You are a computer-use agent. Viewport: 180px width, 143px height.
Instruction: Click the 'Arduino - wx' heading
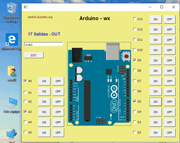click(95, 18)
